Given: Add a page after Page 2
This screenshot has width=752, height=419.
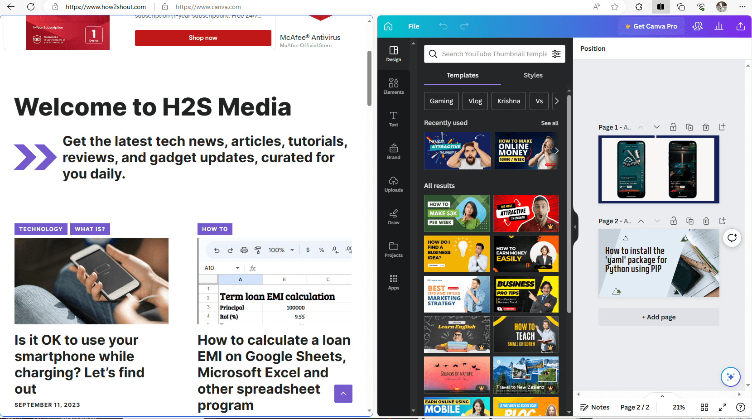Looking at the screenshot, I should click(723, 221).
